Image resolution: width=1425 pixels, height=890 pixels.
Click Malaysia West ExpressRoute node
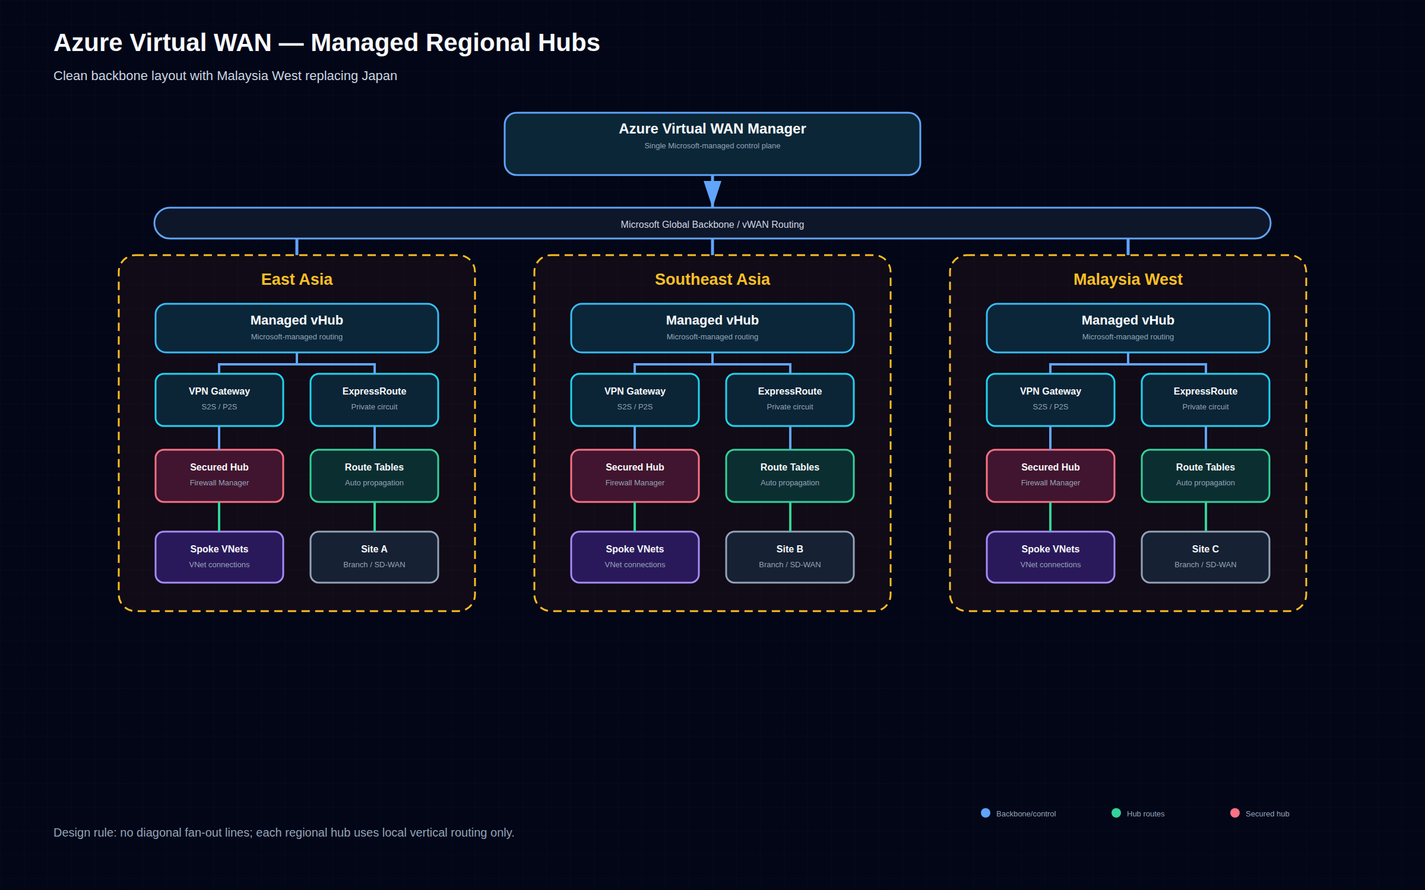coord(1205,399)
